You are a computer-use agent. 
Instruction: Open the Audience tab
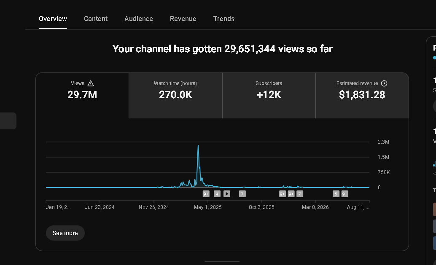pos(138,19)
